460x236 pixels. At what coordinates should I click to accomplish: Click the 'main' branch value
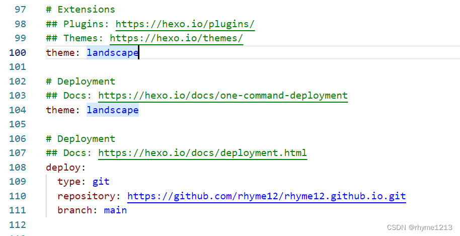pos(115,211)
